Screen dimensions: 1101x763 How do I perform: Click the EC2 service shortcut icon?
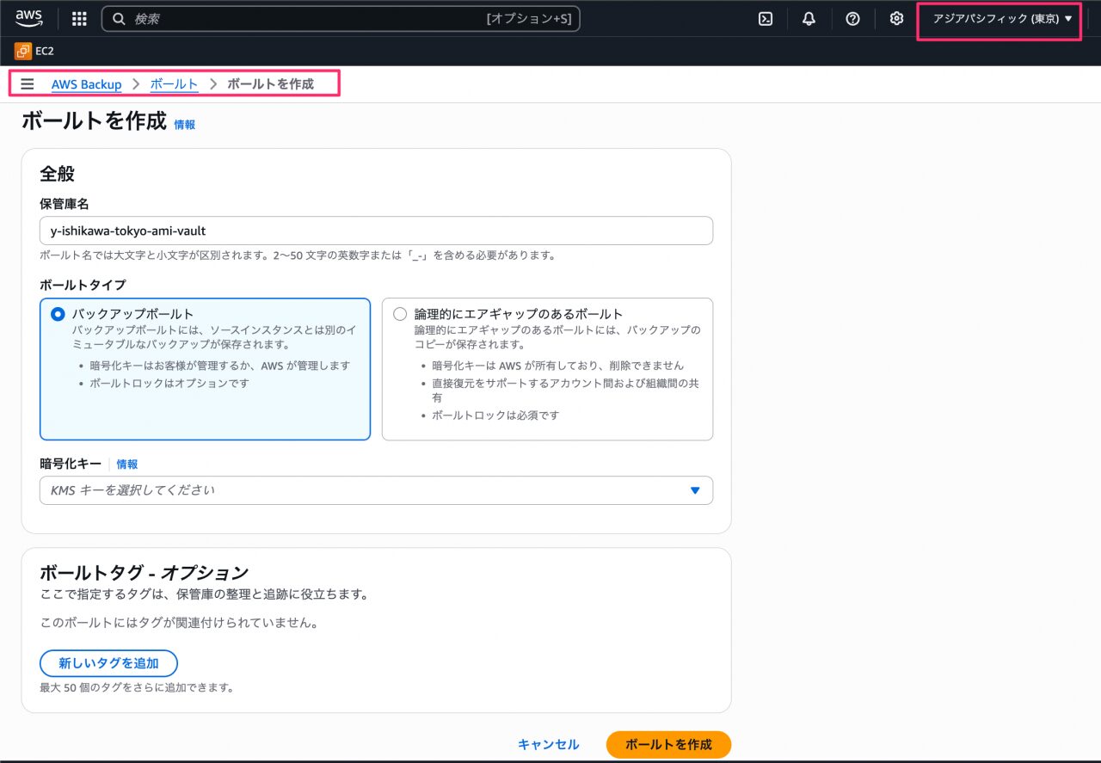click(22, 51)
